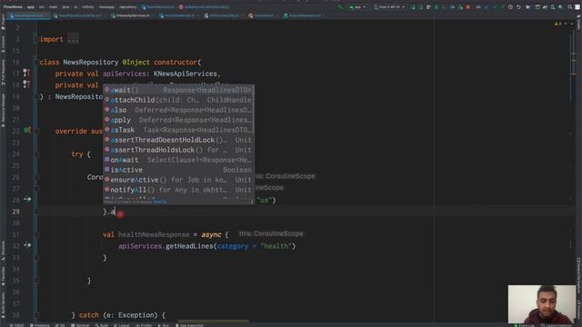Choose the also completion suggestion
Viewport: 582px width, 327px height.
pyautogui.click(x=178, y=110)
